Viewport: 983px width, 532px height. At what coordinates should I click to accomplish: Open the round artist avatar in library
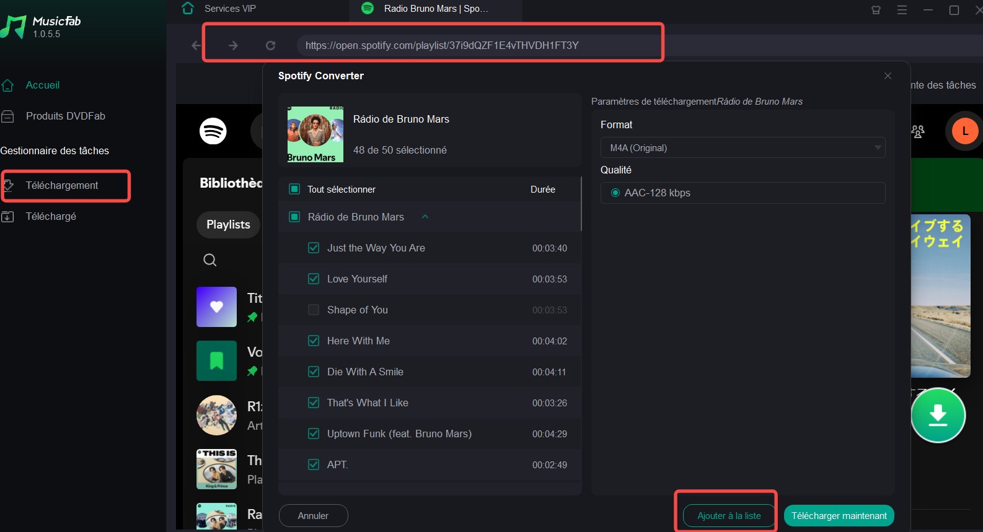pos(216,415)
